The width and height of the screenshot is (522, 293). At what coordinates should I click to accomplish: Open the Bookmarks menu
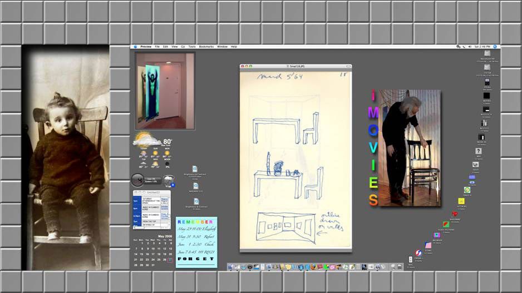206,47
